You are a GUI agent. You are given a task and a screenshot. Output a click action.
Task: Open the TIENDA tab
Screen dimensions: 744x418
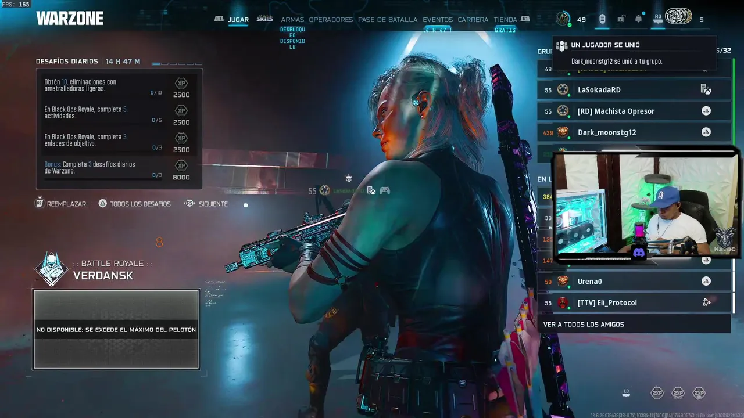coord(505,20)
